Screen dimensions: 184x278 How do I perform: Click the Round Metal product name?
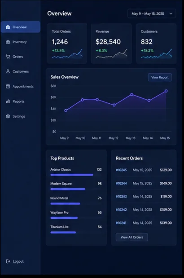59,198
